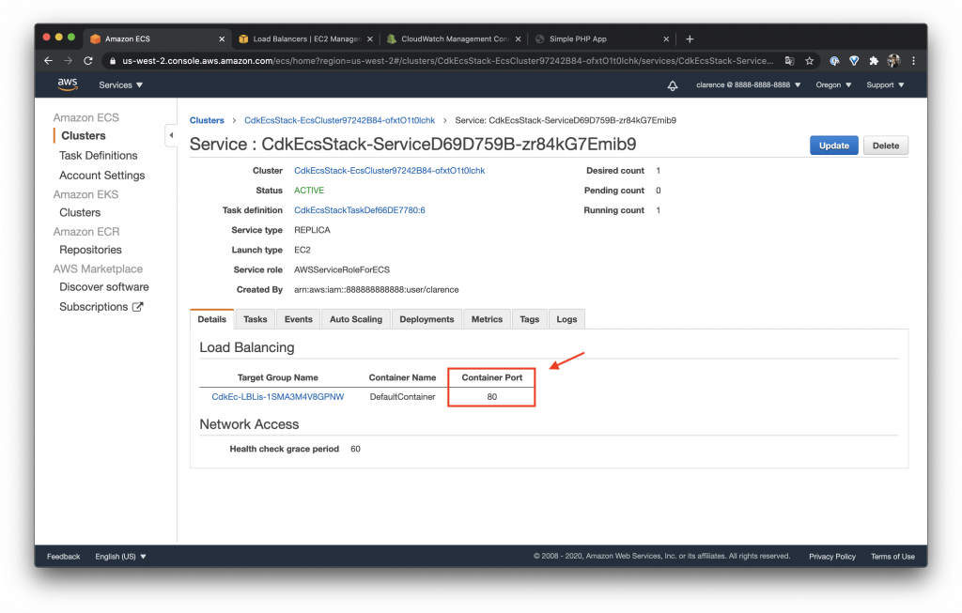
Task: Open the Tasks tab
Action: (256, 319)
